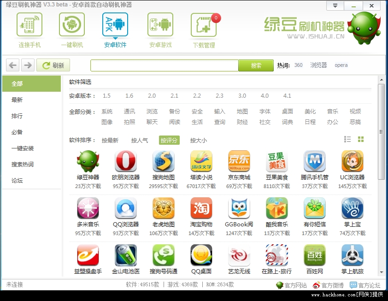This screenshot has height=301, width=388.
Task: Sort software by 按大小
Action: (199, 140)
